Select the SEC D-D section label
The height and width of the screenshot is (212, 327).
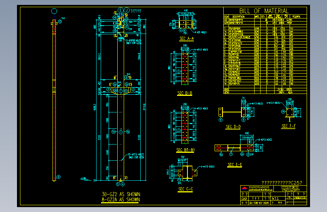pyautogui.click(x=233, y=127)
